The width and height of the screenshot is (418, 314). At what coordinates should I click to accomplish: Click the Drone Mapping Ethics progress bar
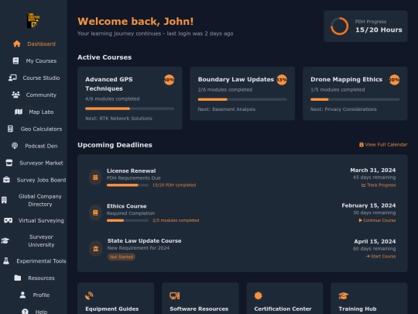point(355,99)
